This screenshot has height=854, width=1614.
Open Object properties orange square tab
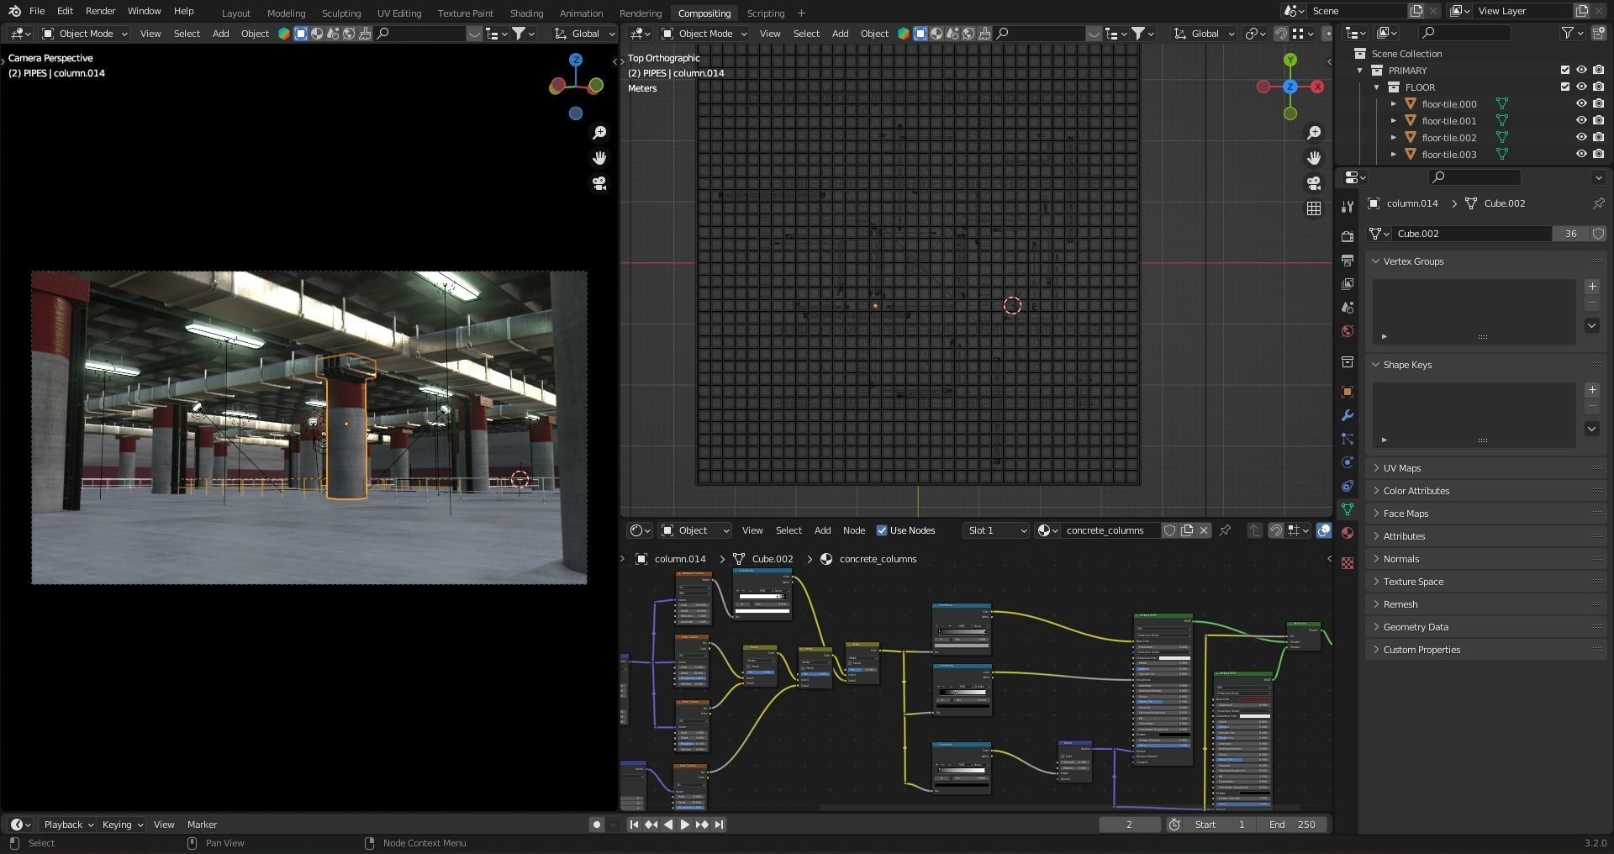click(x=1348, y=392)
